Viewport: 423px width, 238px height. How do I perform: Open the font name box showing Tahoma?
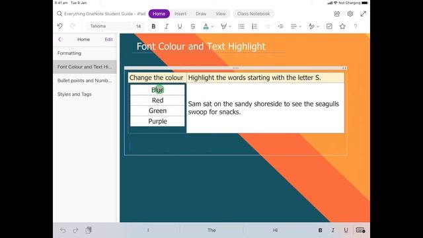click(109, 26)
